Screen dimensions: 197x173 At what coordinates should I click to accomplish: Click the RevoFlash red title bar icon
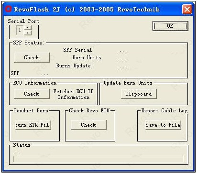[8, 9]
